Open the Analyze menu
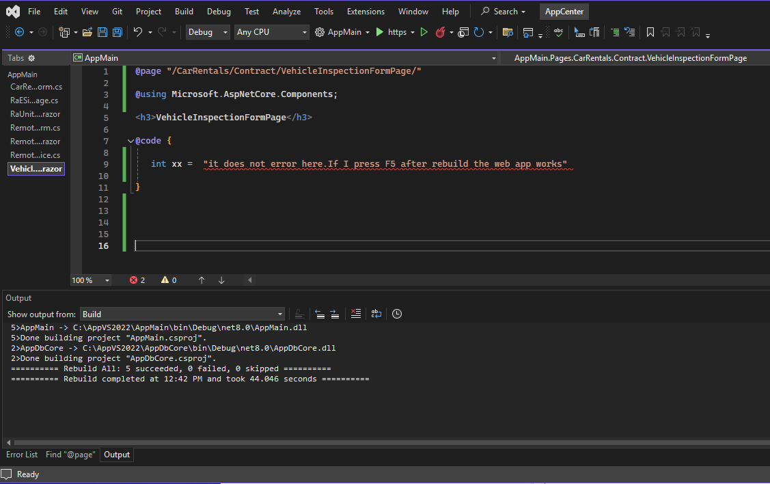770x484 pixels. point(286,12)
